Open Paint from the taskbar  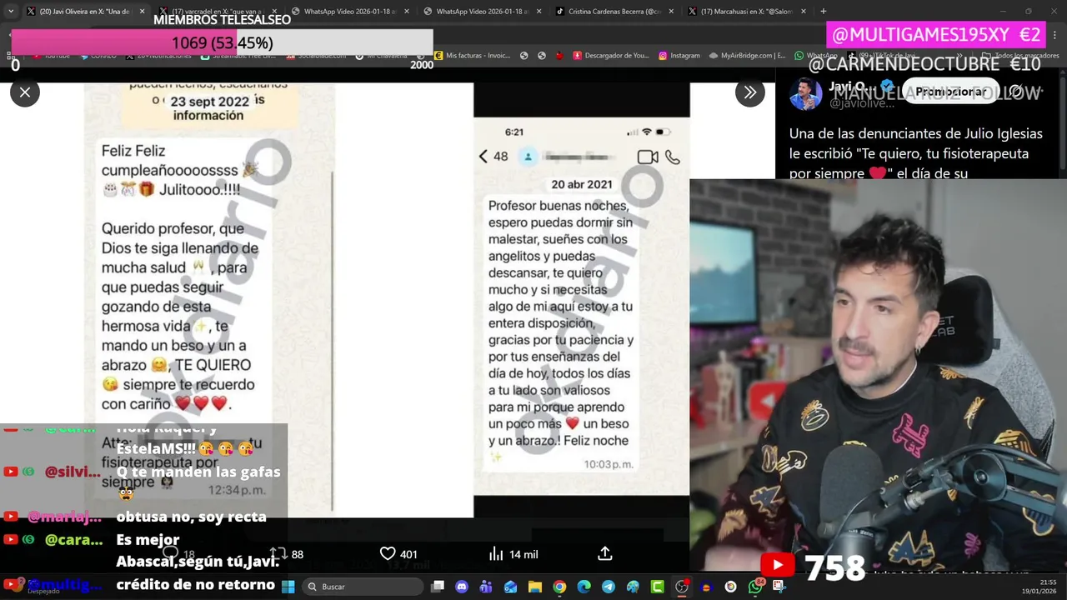633,587
